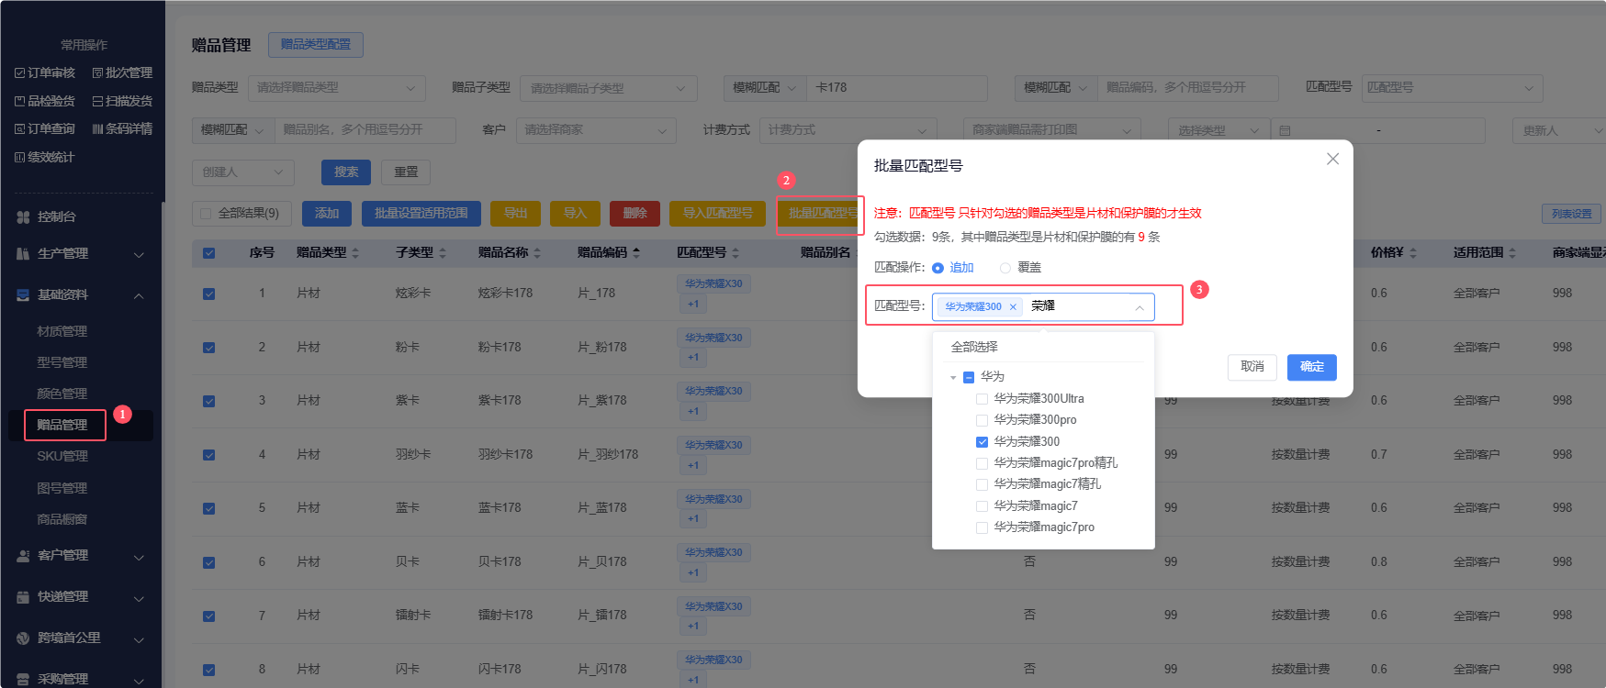
Task: Click the 卡178 search input field
Action: pos(895,88)
